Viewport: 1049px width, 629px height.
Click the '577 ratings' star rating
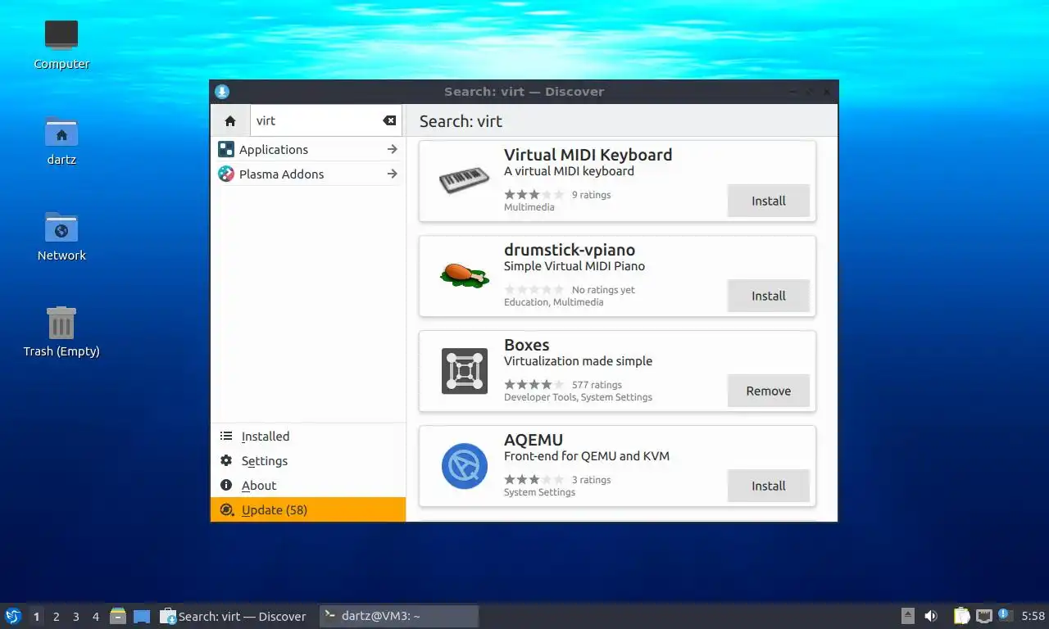(534, 385)
